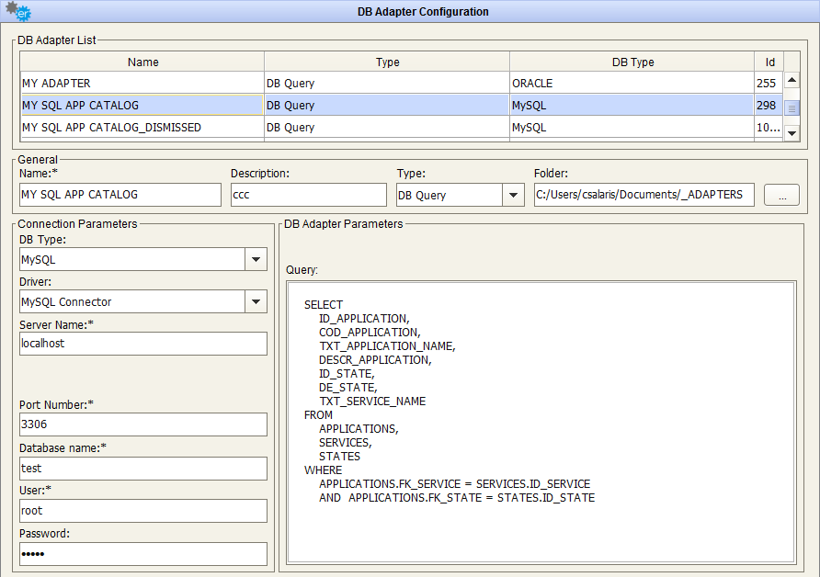820x577 pixels.
Task: Select MY SQL APP CATALOG_DISMISSED row
Action: point(142,128)
